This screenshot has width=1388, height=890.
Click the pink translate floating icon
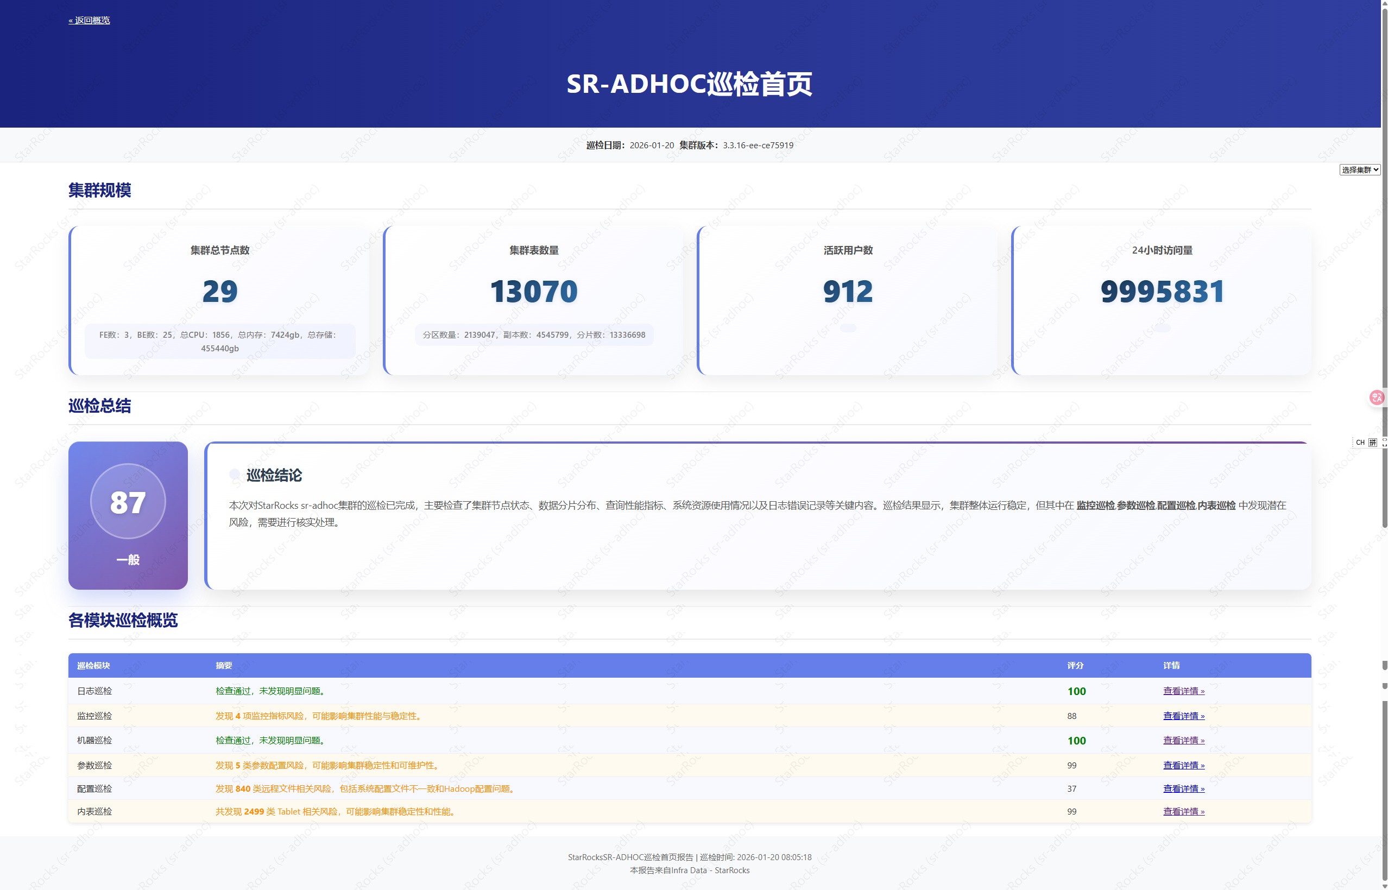[x=1377, y=397]
